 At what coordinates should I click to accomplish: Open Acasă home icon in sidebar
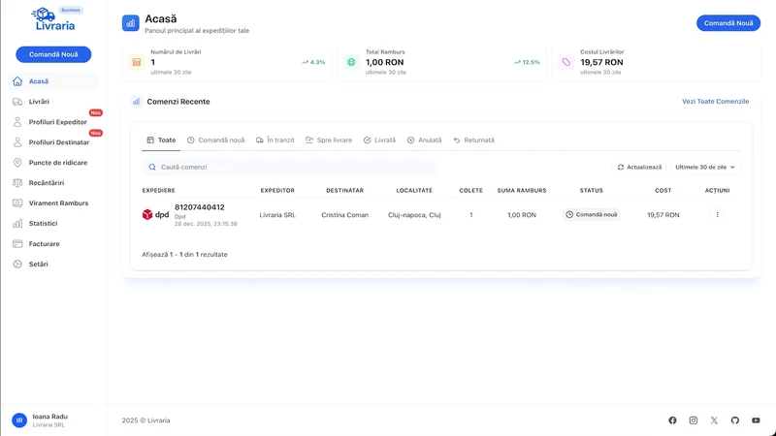[17, 81]
